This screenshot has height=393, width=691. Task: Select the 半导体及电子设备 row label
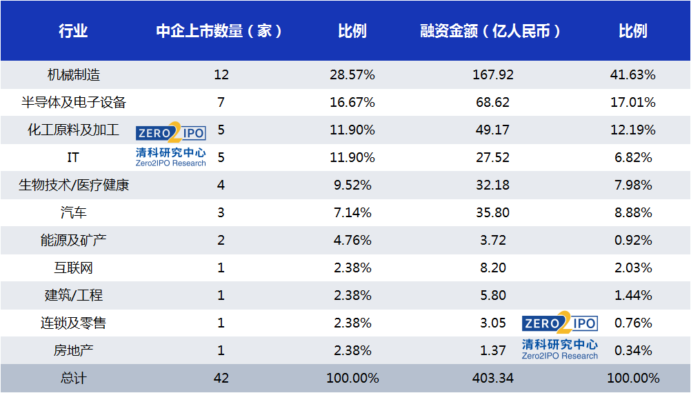click(x=74, y=102)
